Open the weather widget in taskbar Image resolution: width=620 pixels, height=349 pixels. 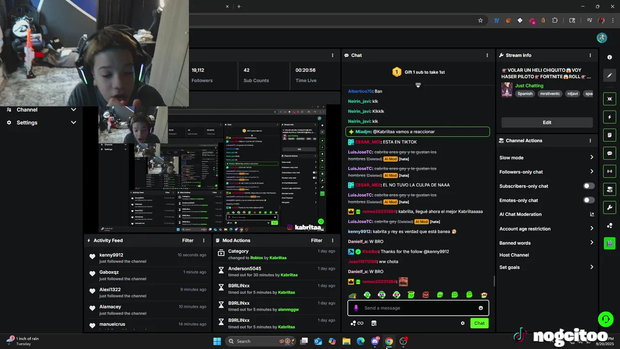click(x=23, y=341)
